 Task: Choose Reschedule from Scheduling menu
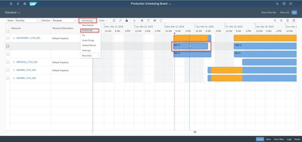pyautogui.click(x=91, y=25)
